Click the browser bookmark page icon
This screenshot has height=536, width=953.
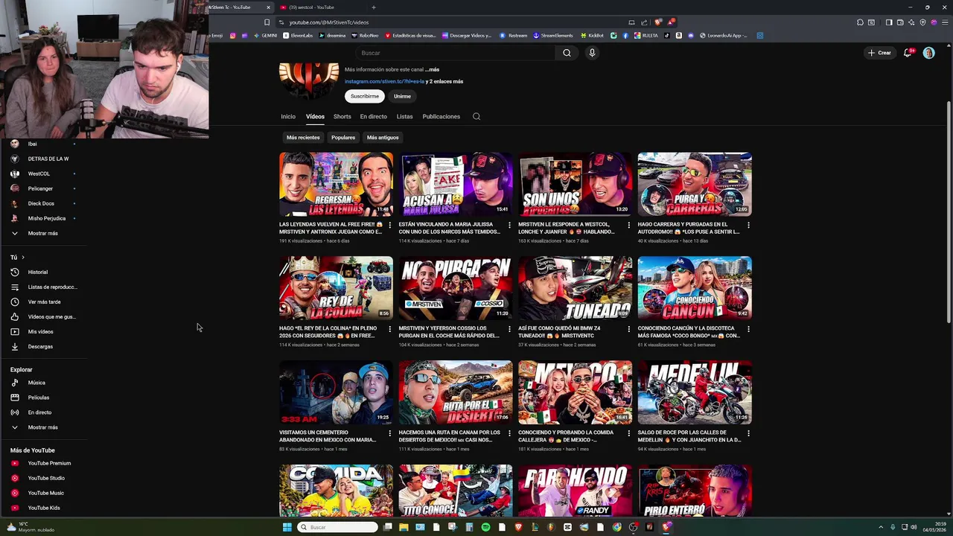click(267, 22)
